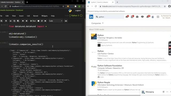Open the Cell menu in Jupyter

pos(28,16)
